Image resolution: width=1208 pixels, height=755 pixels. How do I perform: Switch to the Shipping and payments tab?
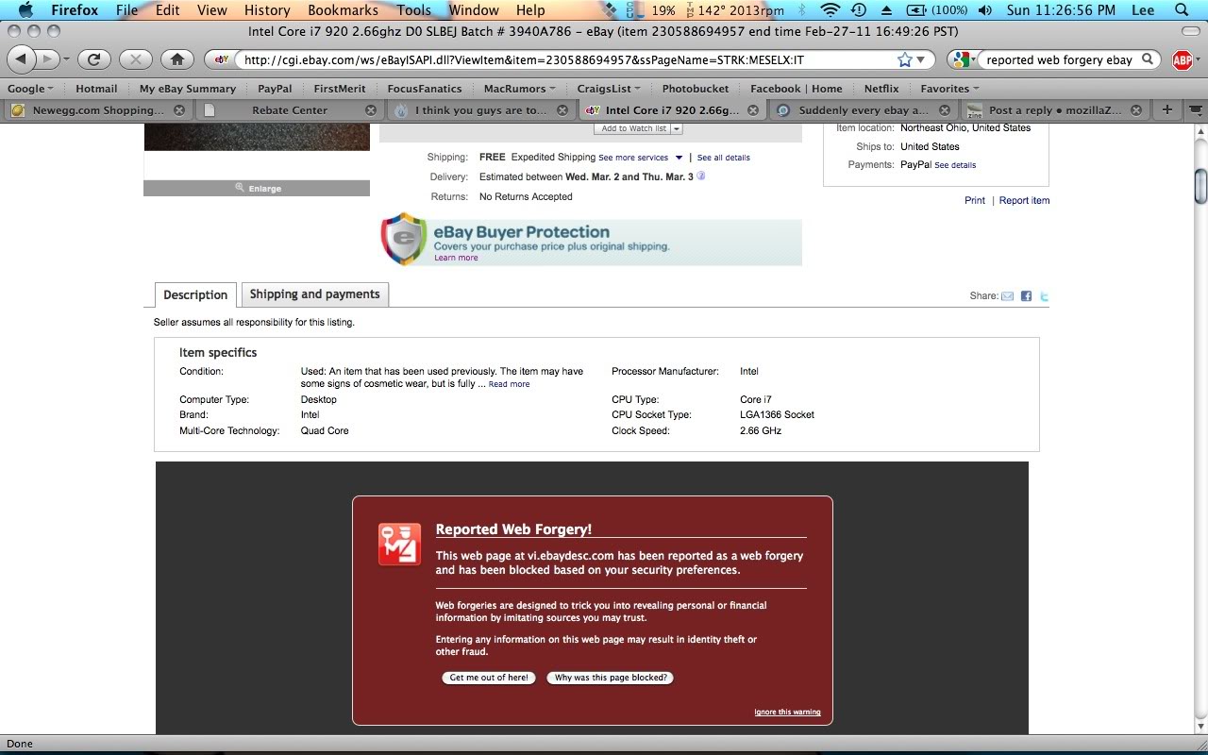[315, 294]
